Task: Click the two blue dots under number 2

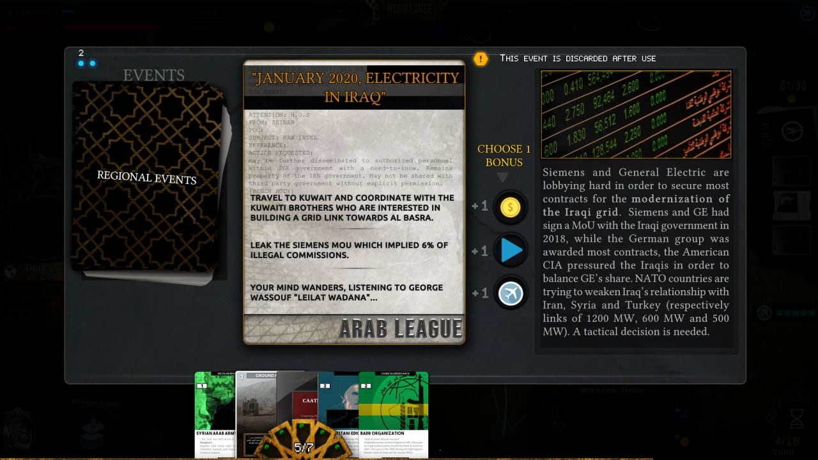Action: [x=86, y=63]
